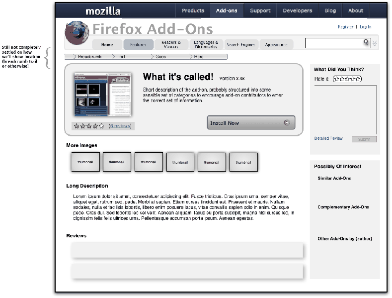Click the stars in Rate it control
This screenshot has height=298, width=392.
point(347,79)
